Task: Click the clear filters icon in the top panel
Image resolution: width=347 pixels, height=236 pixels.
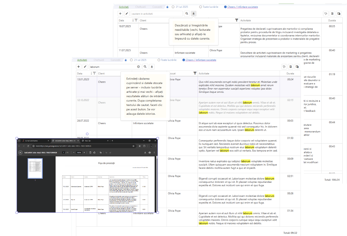Action: [326, 14]
